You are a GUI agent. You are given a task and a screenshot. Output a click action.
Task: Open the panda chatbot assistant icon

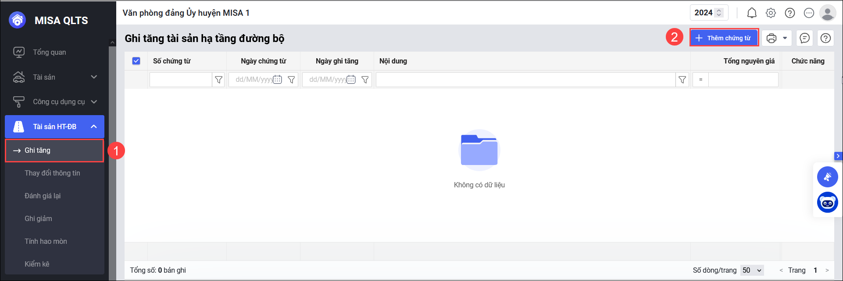(x=827, y=203)
